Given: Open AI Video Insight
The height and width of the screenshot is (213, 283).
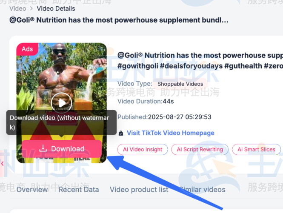Looking at the screenshot, I should (x=143, y=150).
